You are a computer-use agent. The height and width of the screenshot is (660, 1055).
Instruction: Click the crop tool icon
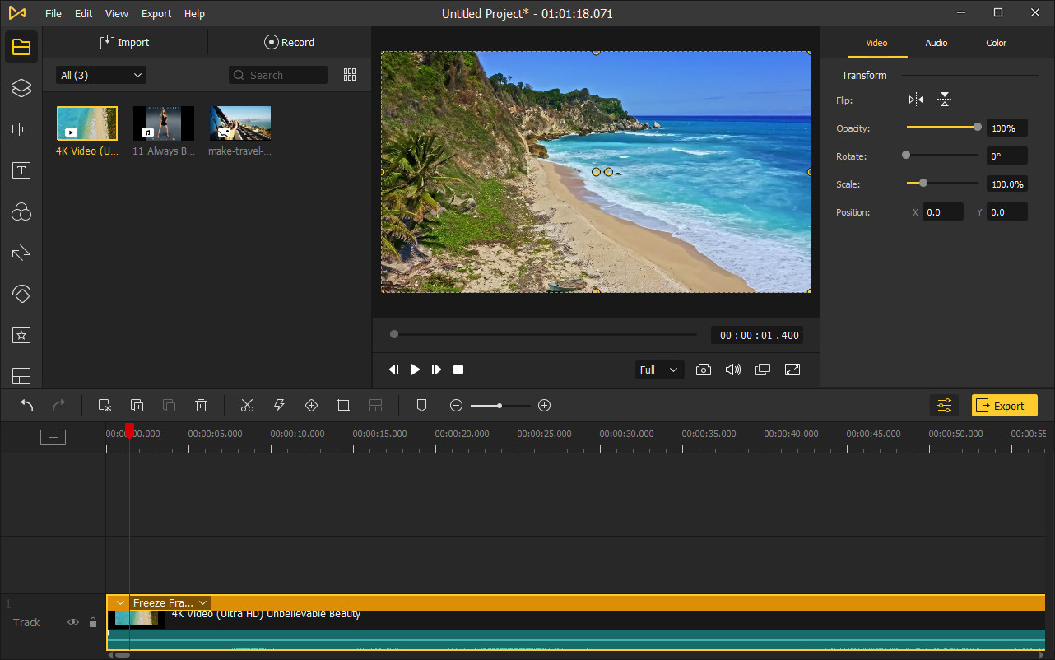click(344, 406)
